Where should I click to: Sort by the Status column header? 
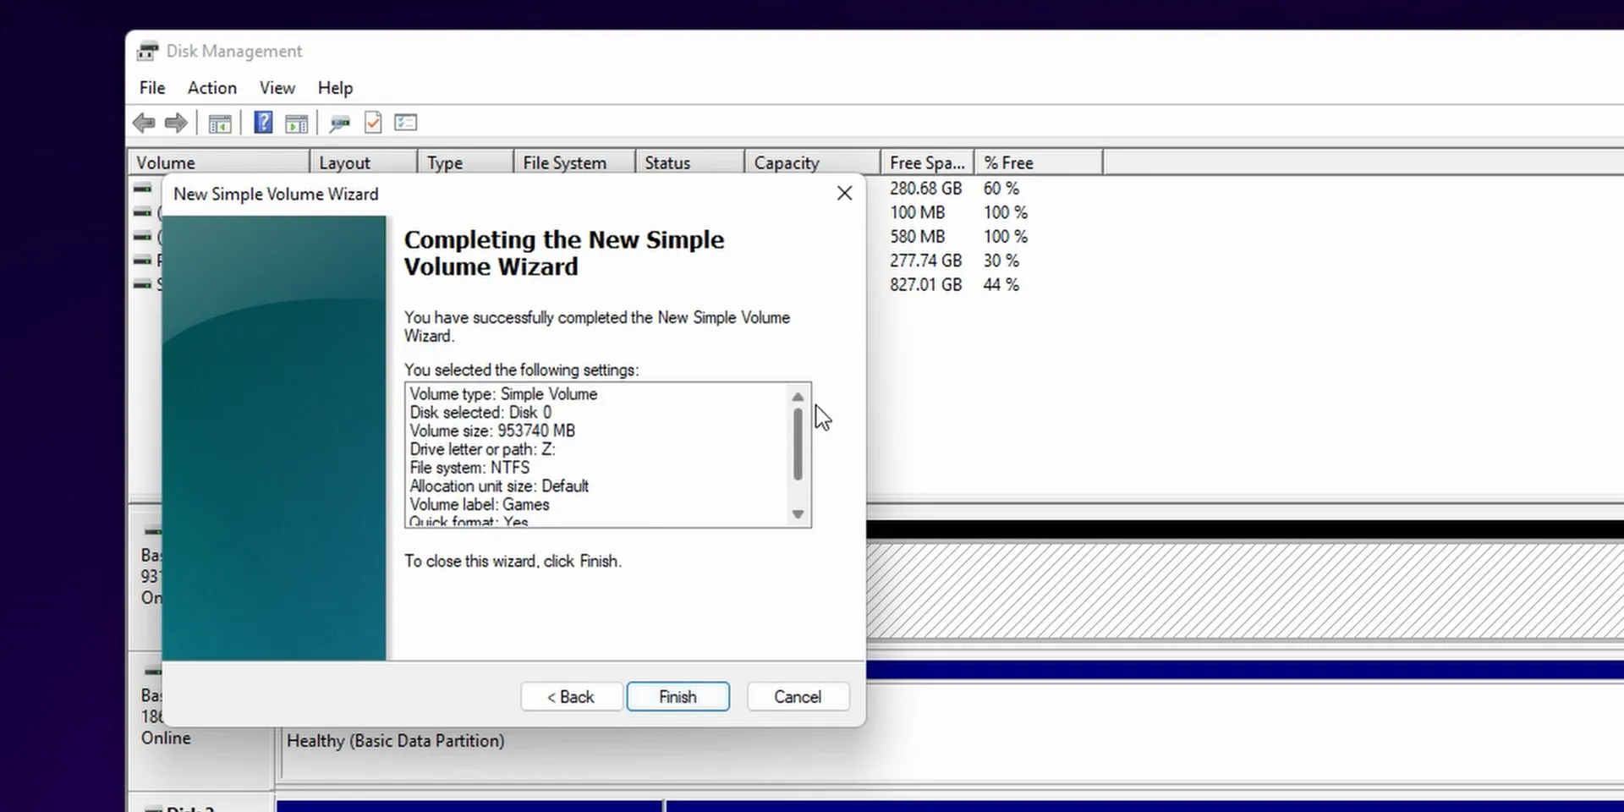pos(689,162)
